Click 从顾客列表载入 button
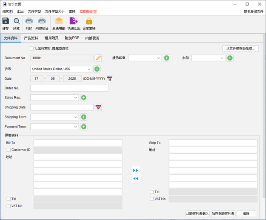Image resolution: width=266 pixels, height=220 pixels. [197, 214]
